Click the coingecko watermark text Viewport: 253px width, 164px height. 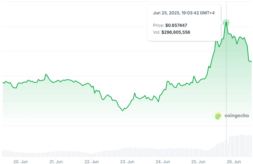tap(237, 116)
